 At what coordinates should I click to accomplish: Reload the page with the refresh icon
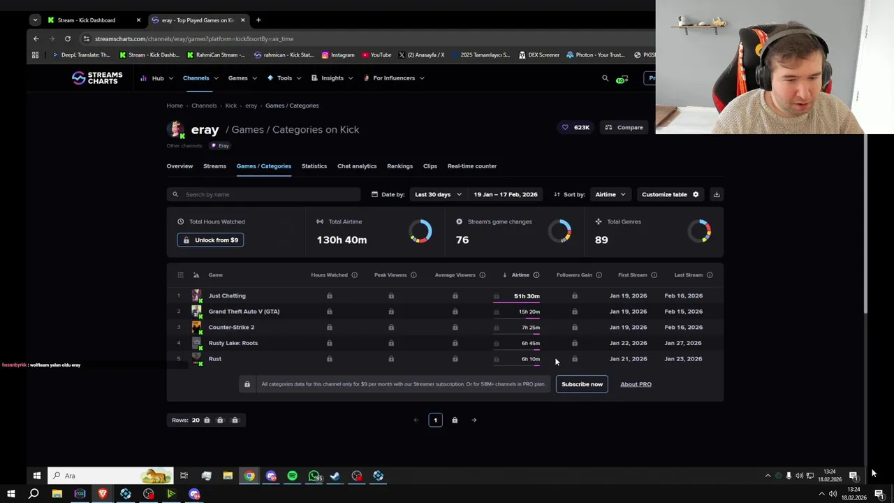click(67, 38)
